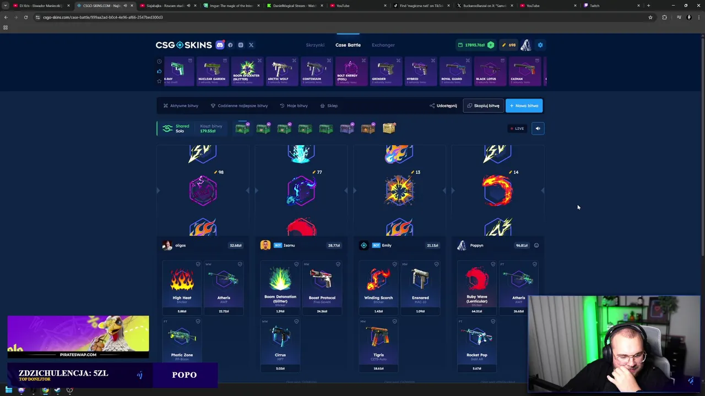The width and height of the screenshot is (705, 396).
Task: Click the PIRATESWAP.COM banner
Action: [78, 337]
